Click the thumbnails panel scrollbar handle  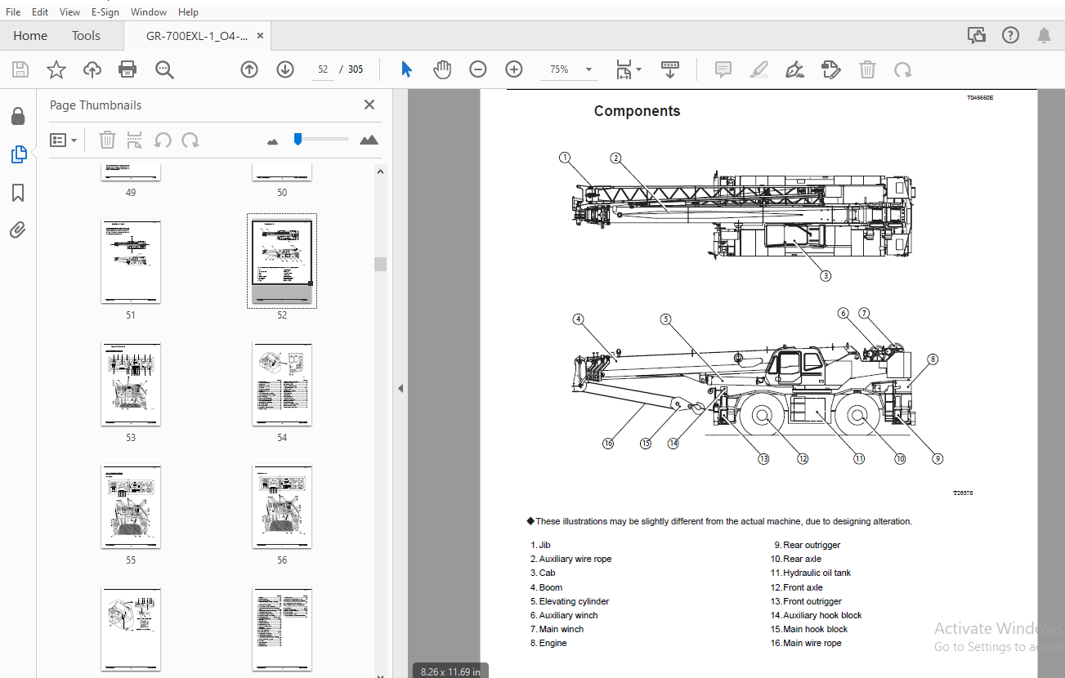tap(380, 264)
